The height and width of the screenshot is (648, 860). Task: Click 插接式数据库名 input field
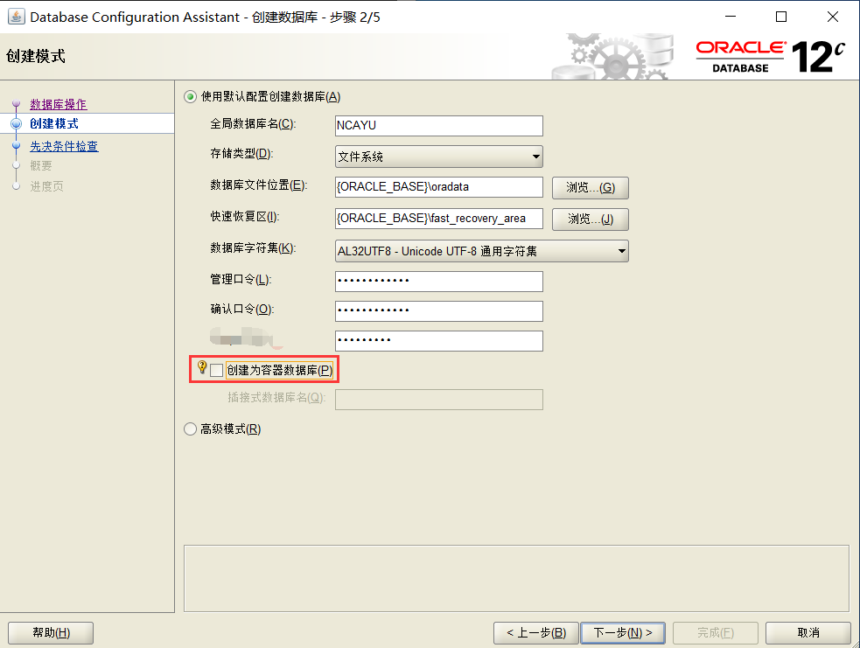(x=439, y=399)
